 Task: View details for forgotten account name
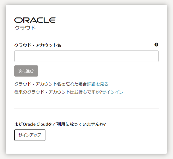[x=98, y=84]
